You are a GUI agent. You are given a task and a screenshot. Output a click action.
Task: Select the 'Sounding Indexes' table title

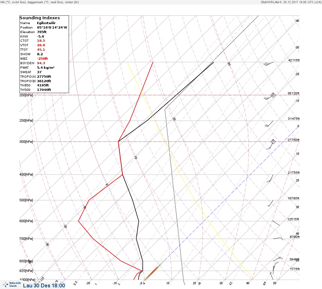[39, 18]
